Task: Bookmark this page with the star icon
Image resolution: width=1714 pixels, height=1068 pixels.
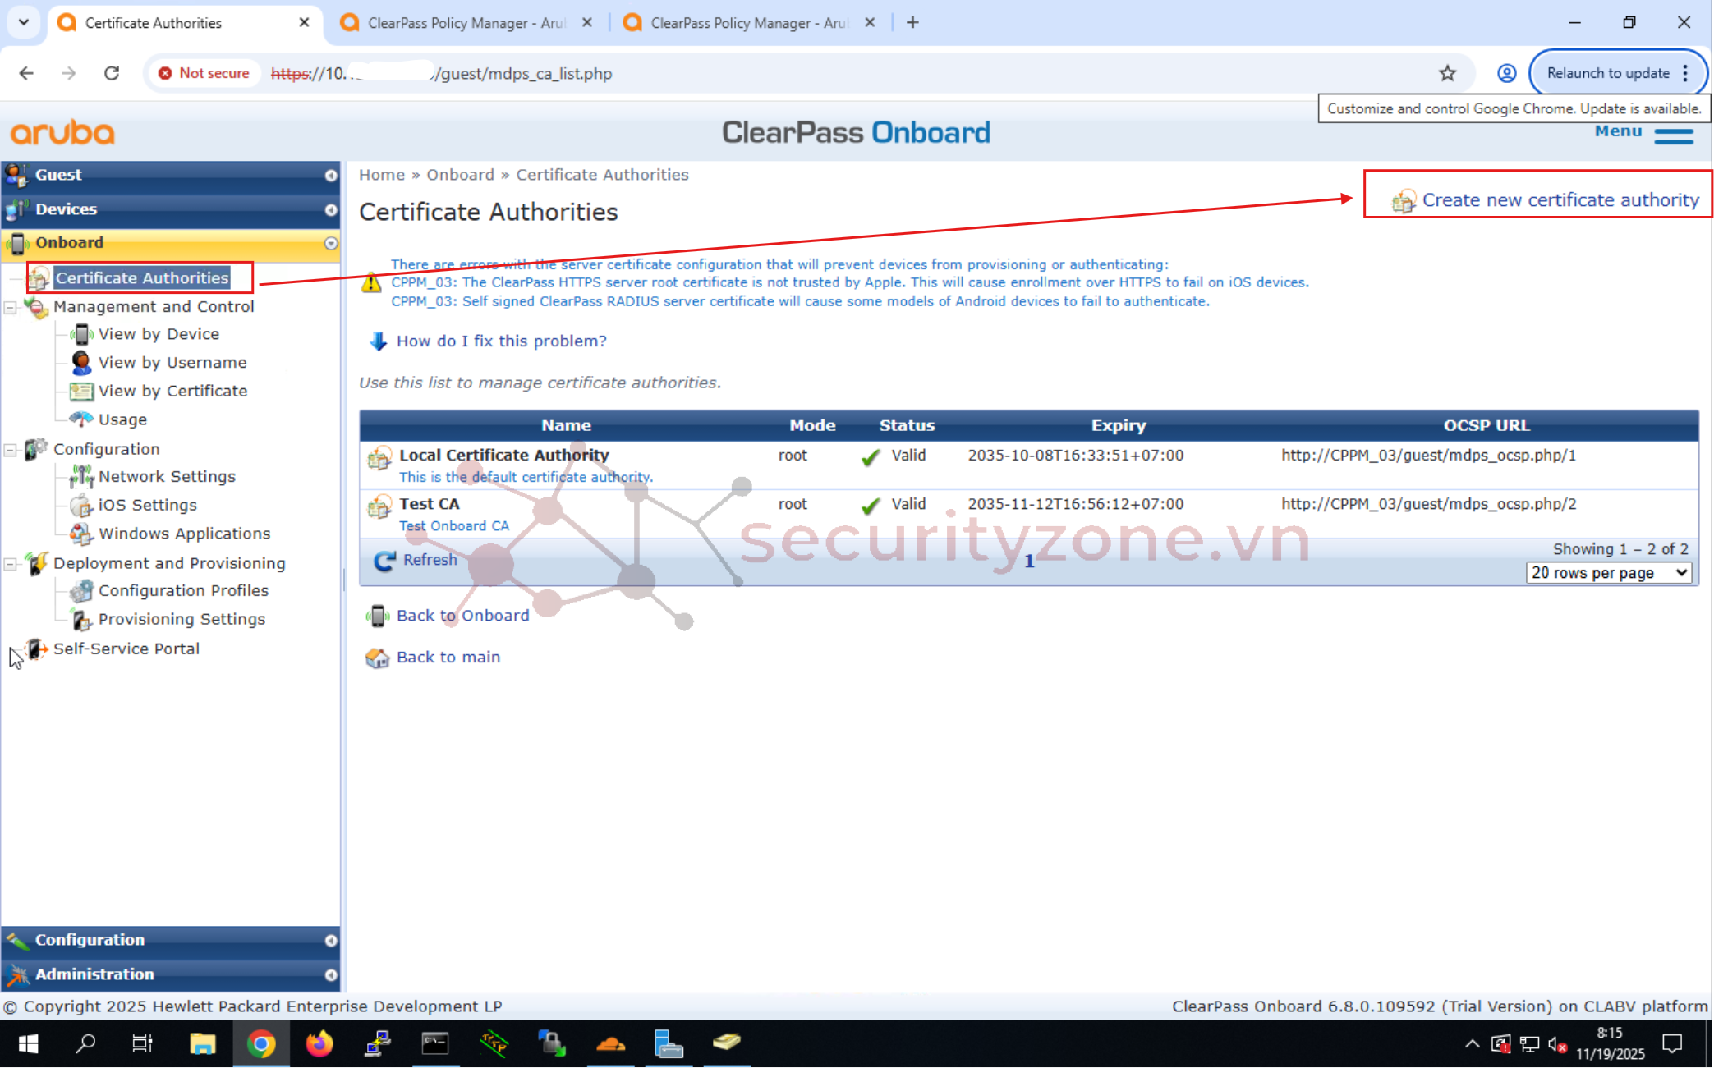Action: pyautogui.click(x=1447, y=73)
